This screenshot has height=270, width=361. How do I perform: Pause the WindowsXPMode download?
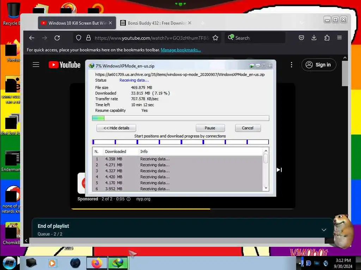pyautogui.click(x=210, y=128)
